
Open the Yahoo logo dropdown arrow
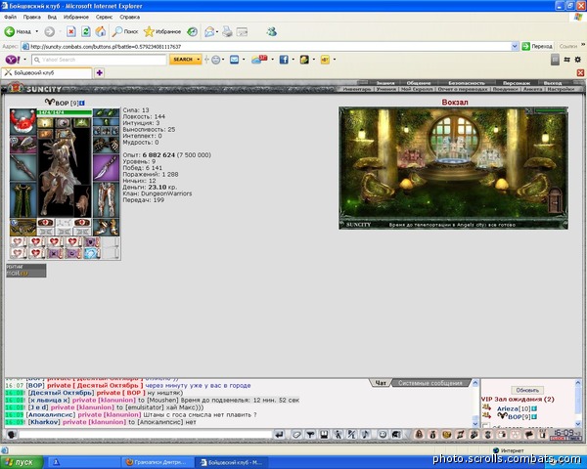pyautogui.click(x=24, y=60)
